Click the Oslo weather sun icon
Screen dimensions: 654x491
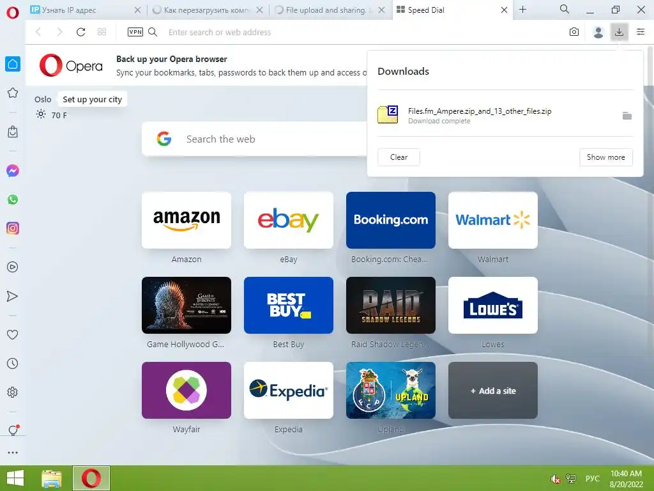coord(40,114)
